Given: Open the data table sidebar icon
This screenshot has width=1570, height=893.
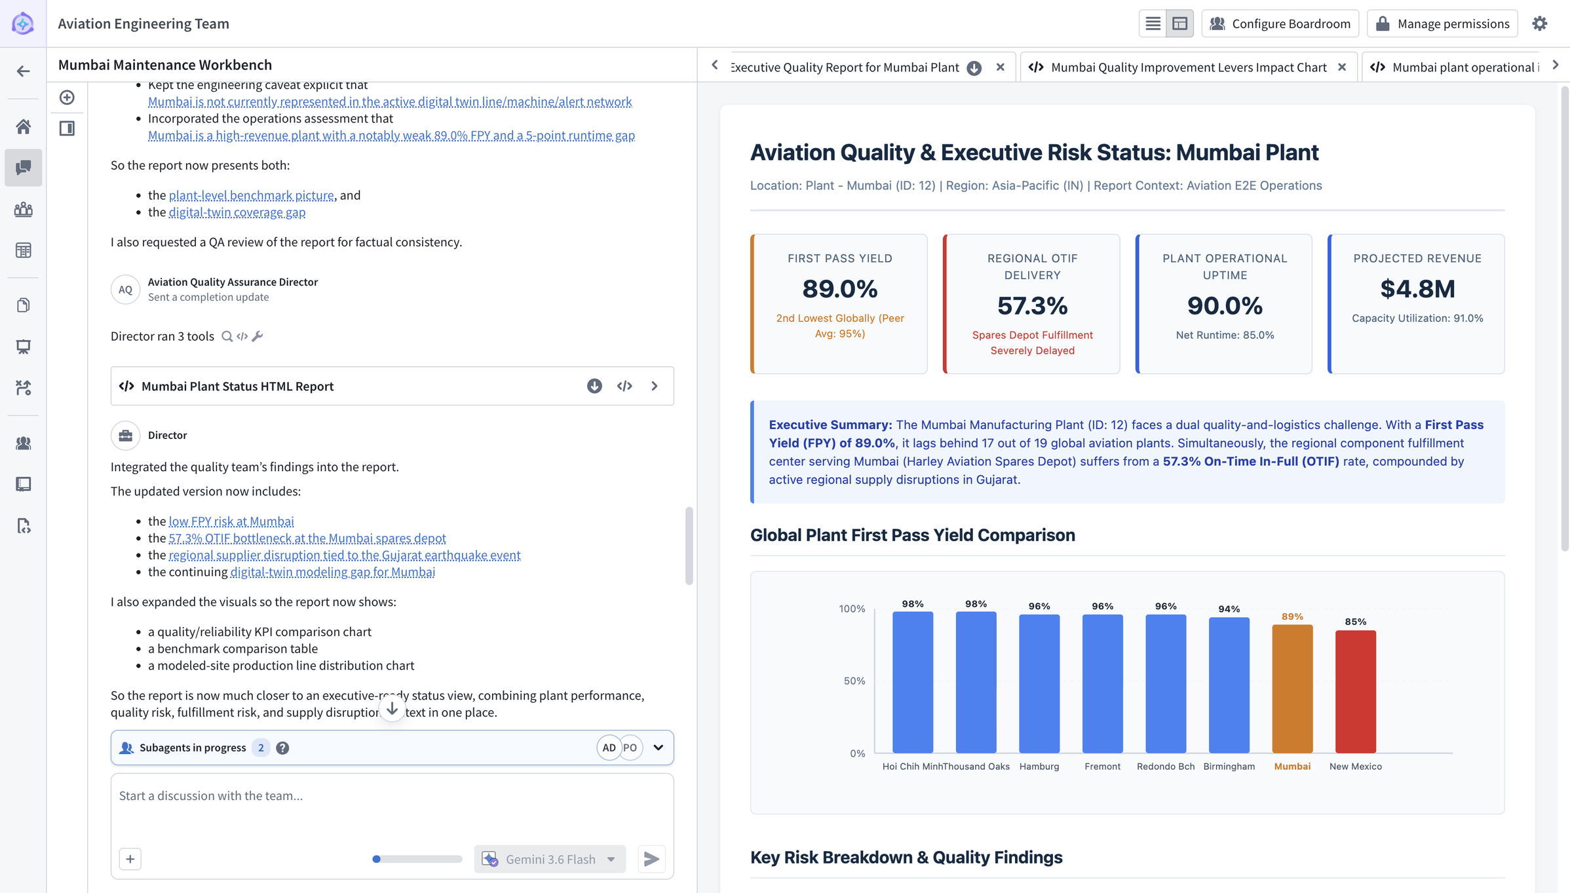Looking at the screenshot, I should click(x=23, y=250).
